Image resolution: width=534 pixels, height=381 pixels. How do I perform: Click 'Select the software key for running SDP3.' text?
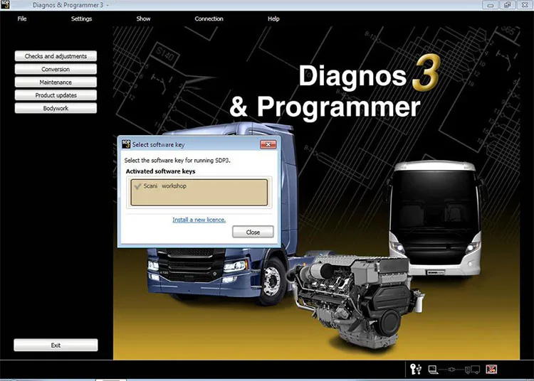coord(177,161)
